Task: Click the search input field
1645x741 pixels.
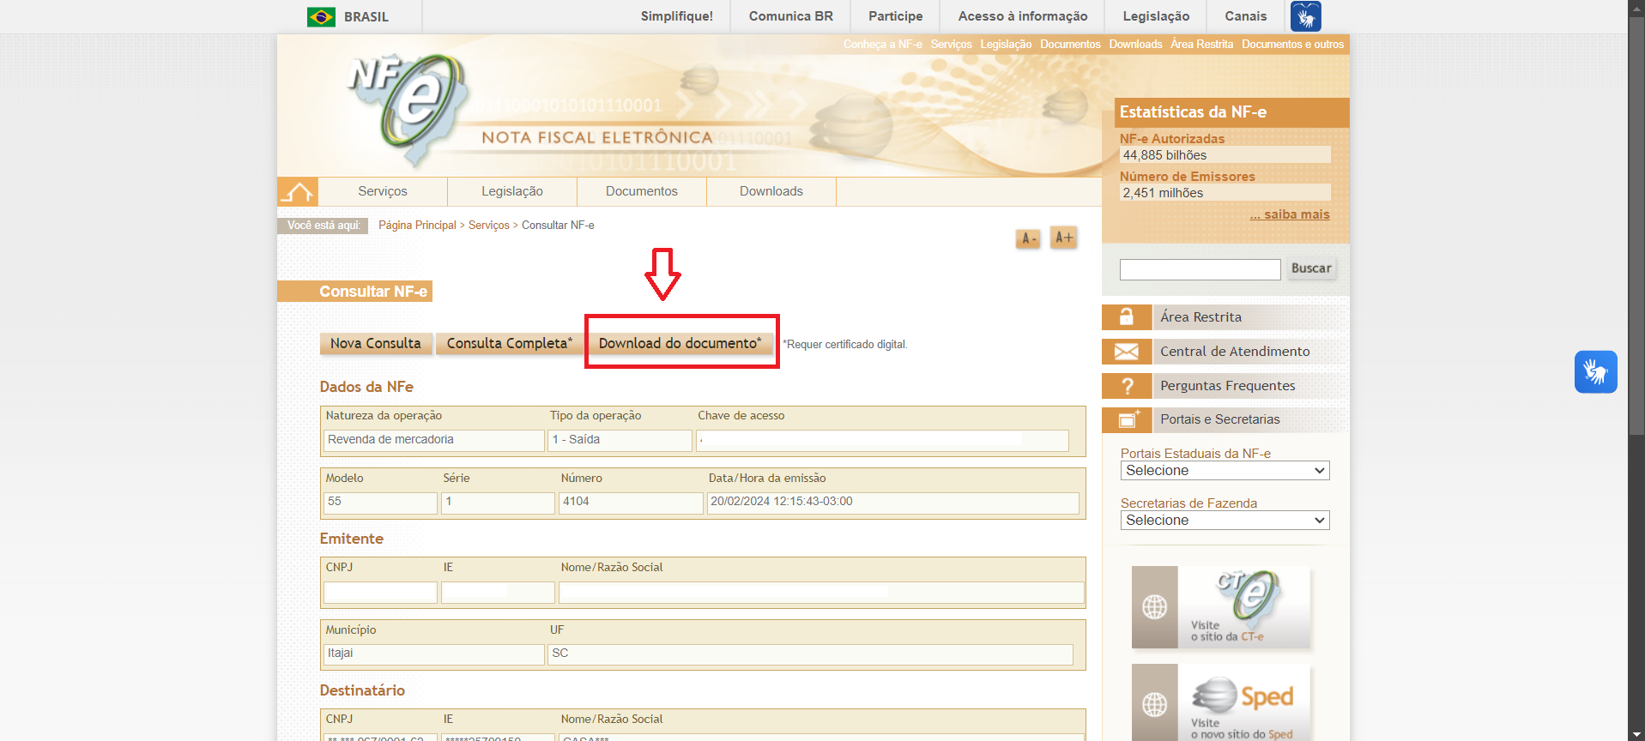Action: [1200, 269]
